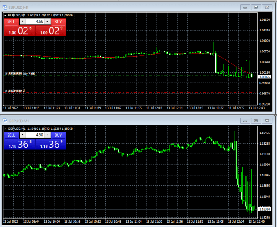This screenshot has height=227, width=277.
Task: Decrease GBPUSD lot volume with down arrow
Action: (x=23, y=135)
